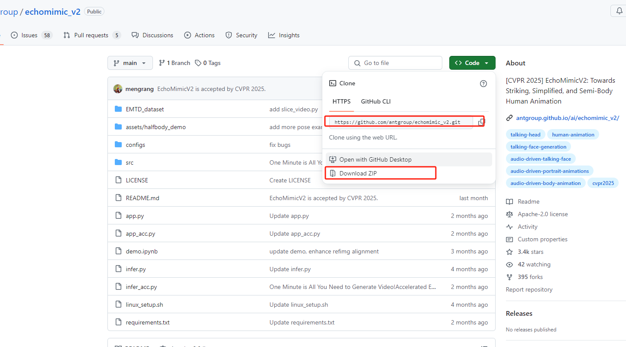Click the link icon beside project website
Viewport: 626px width, 347px height.
click(509, 118)
